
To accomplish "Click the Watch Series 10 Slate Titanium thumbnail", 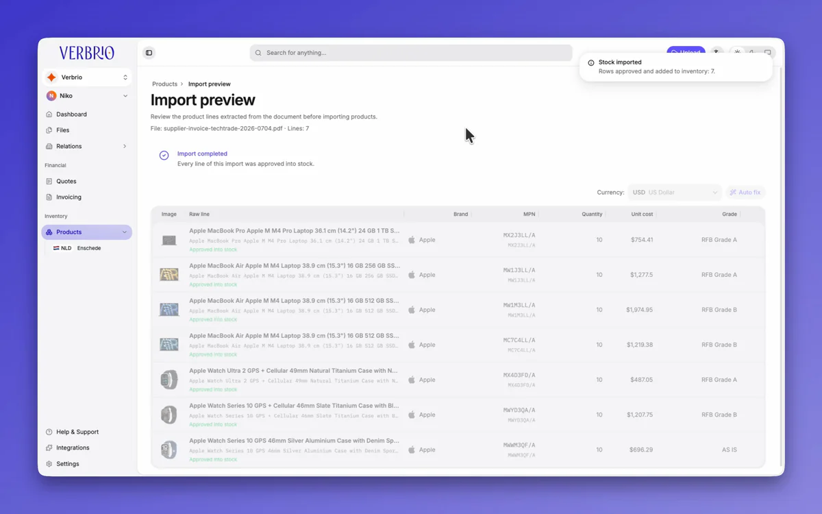I will pos(169,415).
